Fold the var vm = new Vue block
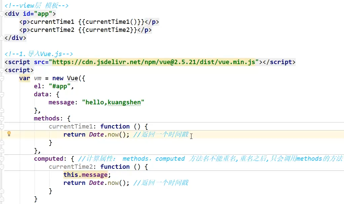 click(x=2, y=79)
